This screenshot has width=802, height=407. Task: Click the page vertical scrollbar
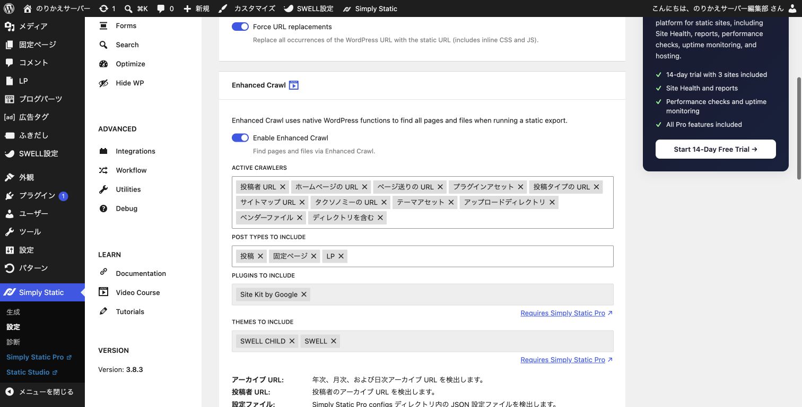tap(799, 128)
